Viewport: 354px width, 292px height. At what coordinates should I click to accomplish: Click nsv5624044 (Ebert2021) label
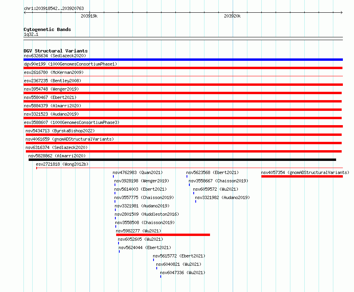point(145,248)
